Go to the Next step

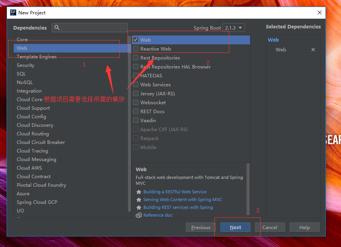tap(235, 228)
